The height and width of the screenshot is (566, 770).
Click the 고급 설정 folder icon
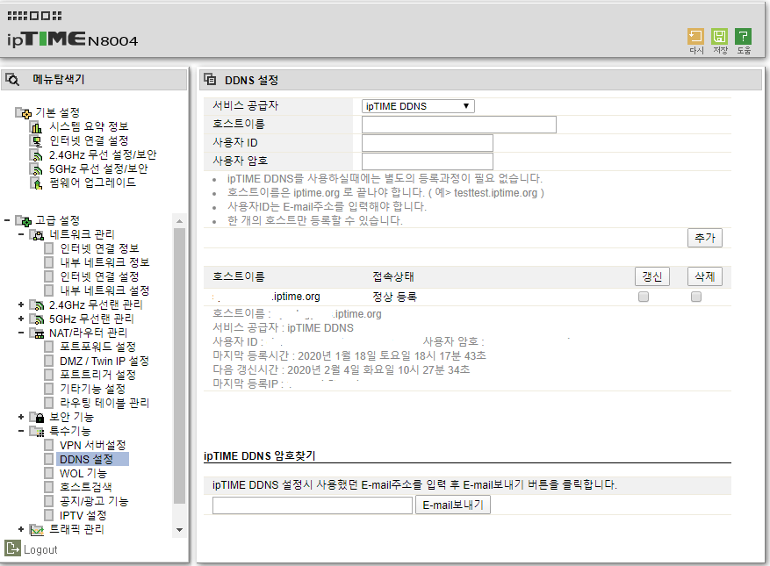(23, 221)
